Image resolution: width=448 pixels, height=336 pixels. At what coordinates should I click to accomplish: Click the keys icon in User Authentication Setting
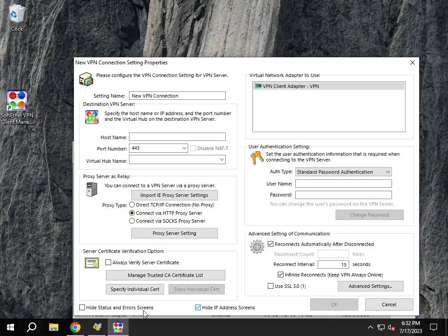pyautogui.click(x=257, y=157)
